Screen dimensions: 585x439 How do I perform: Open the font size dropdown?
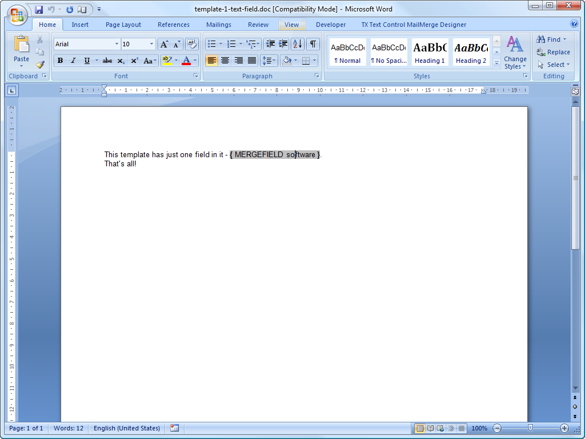pos(151,44)
